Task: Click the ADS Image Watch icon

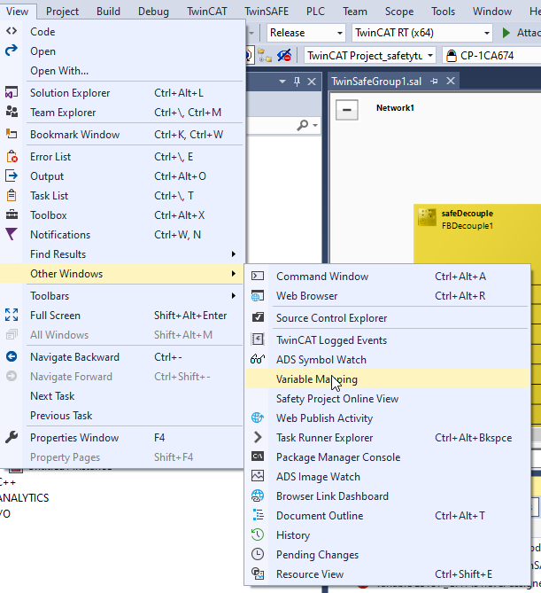Action: (x=258, y=476)
